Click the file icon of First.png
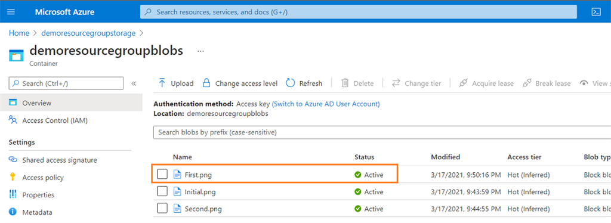Viewport: 611px width, 223px height. [x=177, y=174]
